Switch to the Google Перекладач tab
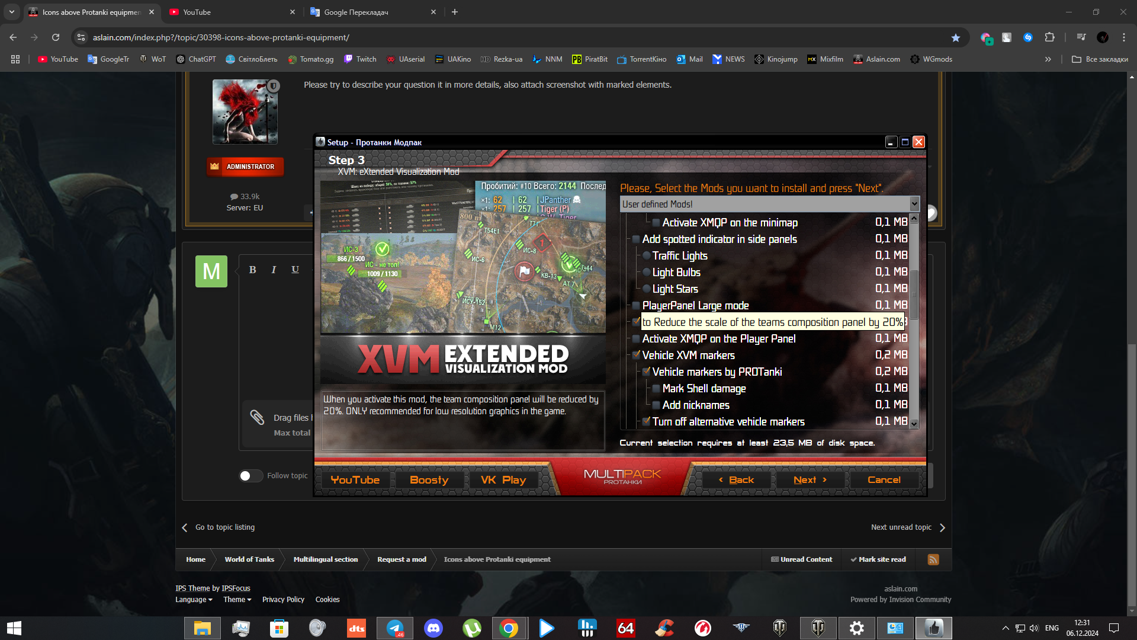This screenshot has width=1137, height=640. click(x=373, y=12)
